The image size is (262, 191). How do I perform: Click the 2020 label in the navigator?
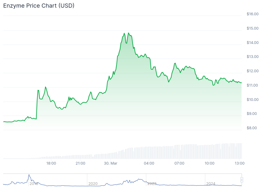(x=93, y=184)
